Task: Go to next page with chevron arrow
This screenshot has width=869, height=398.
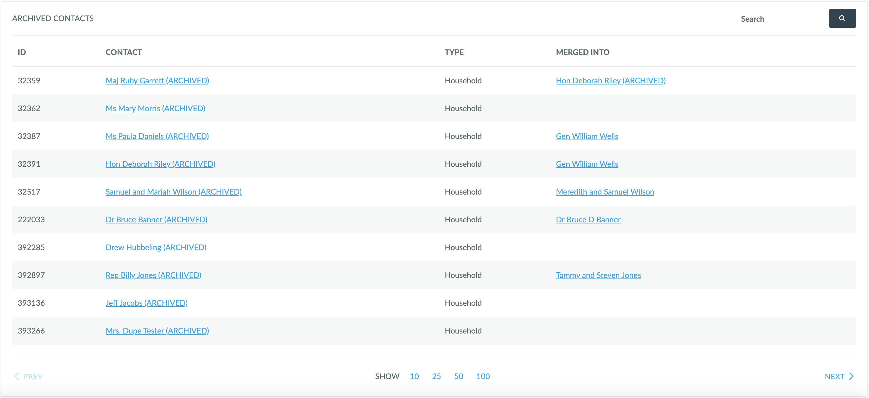Action: coord(839,376)
